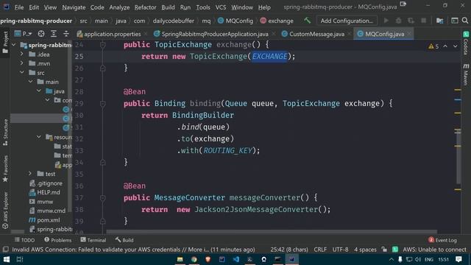Image resolution: width=471 pixels, height=265 pixels.
Task: Expand the test folder
Action: coord(30,174)
